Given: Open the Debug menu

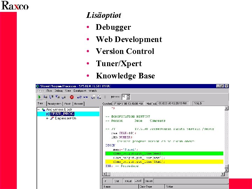Looking at the screenshot, I should [58, 91].
